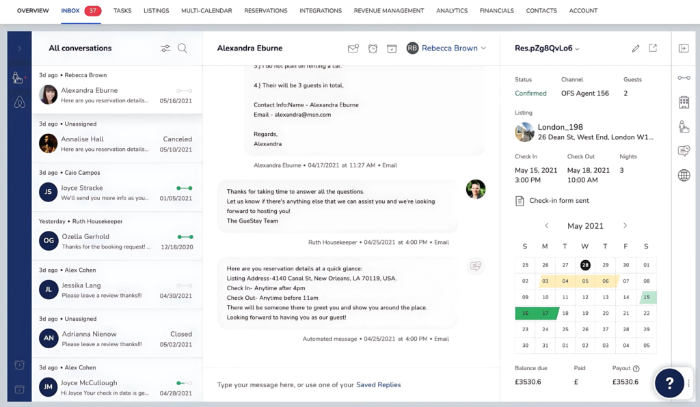This screenshot has height=407, width=700.
Task: Click the guest hand icon in right sidebar
Action: 684,126
